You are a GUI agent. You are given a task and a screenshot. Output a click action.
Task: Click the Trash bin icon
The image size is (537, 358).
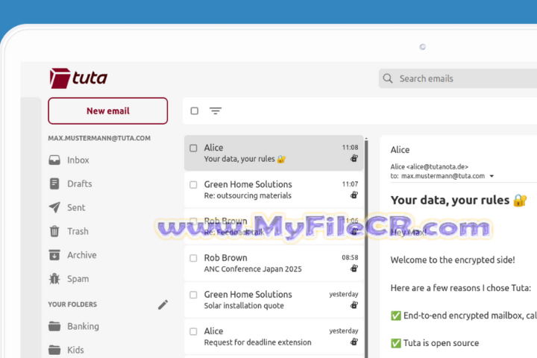click(x=54, y=231)
